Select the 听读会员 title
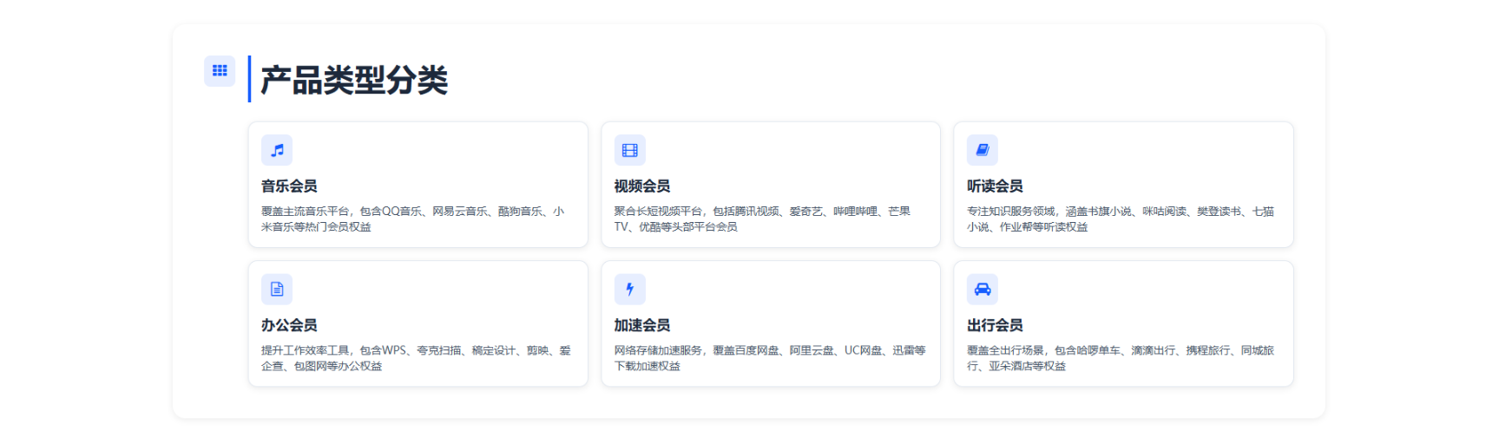1499x431 pixels. [x=995, y=186]
